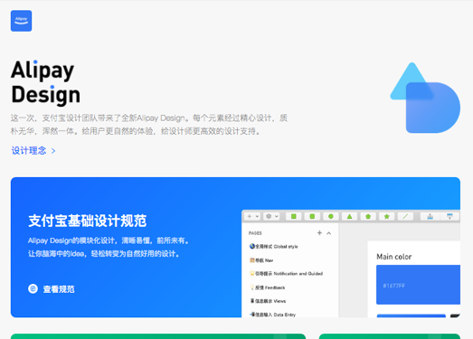Viewport: 473px width, 339px height.
Task: Click the chevron arrow beside 设计理念
Action: point(53,151)
